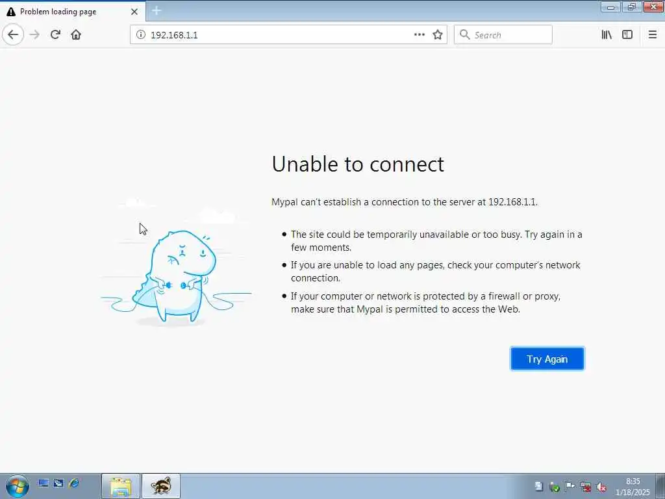This screenshot has width=665, height=499.
Task: Click the site temporarily unavailable bullet text
Action: 436,240
